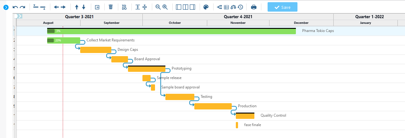Select the orange Production task bar
Viewport: 405px width, 138px height.
click(x=213, y=106)
